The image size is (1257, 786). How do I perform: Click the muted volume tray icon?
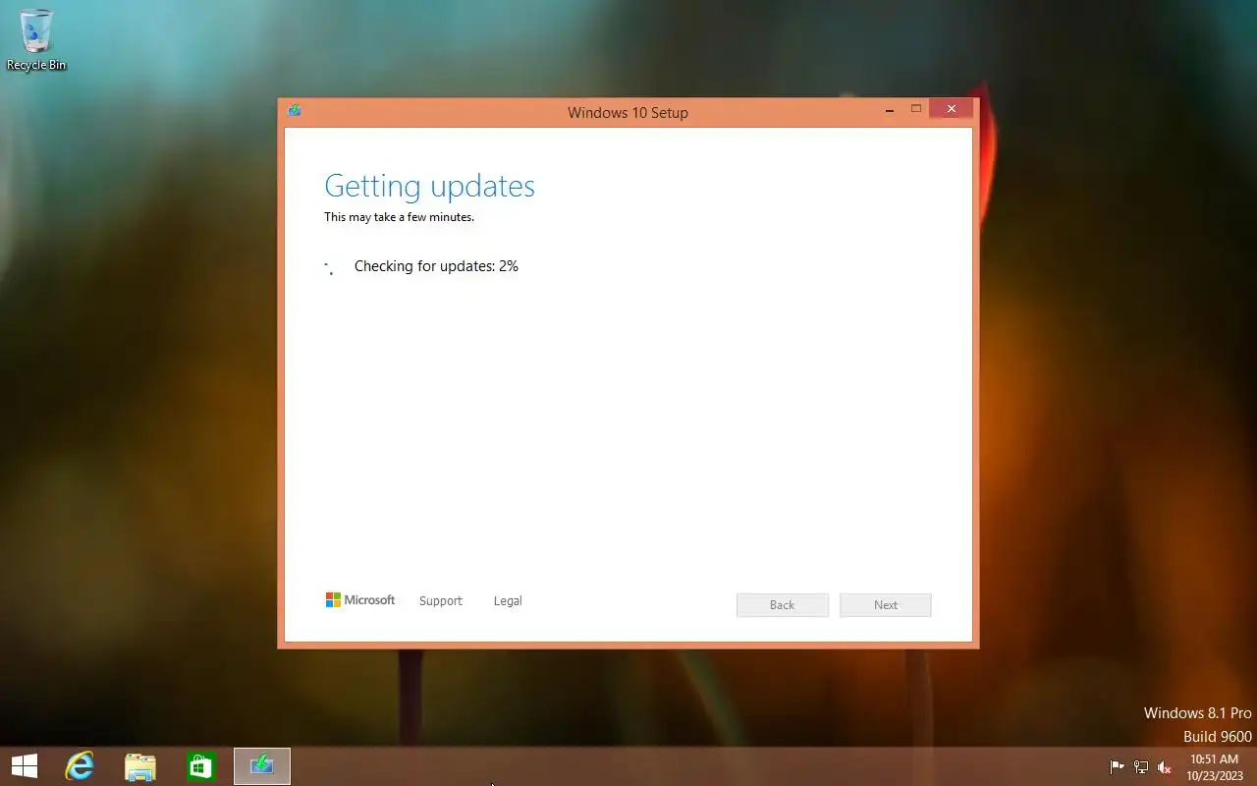click(x=1165, y=767)
